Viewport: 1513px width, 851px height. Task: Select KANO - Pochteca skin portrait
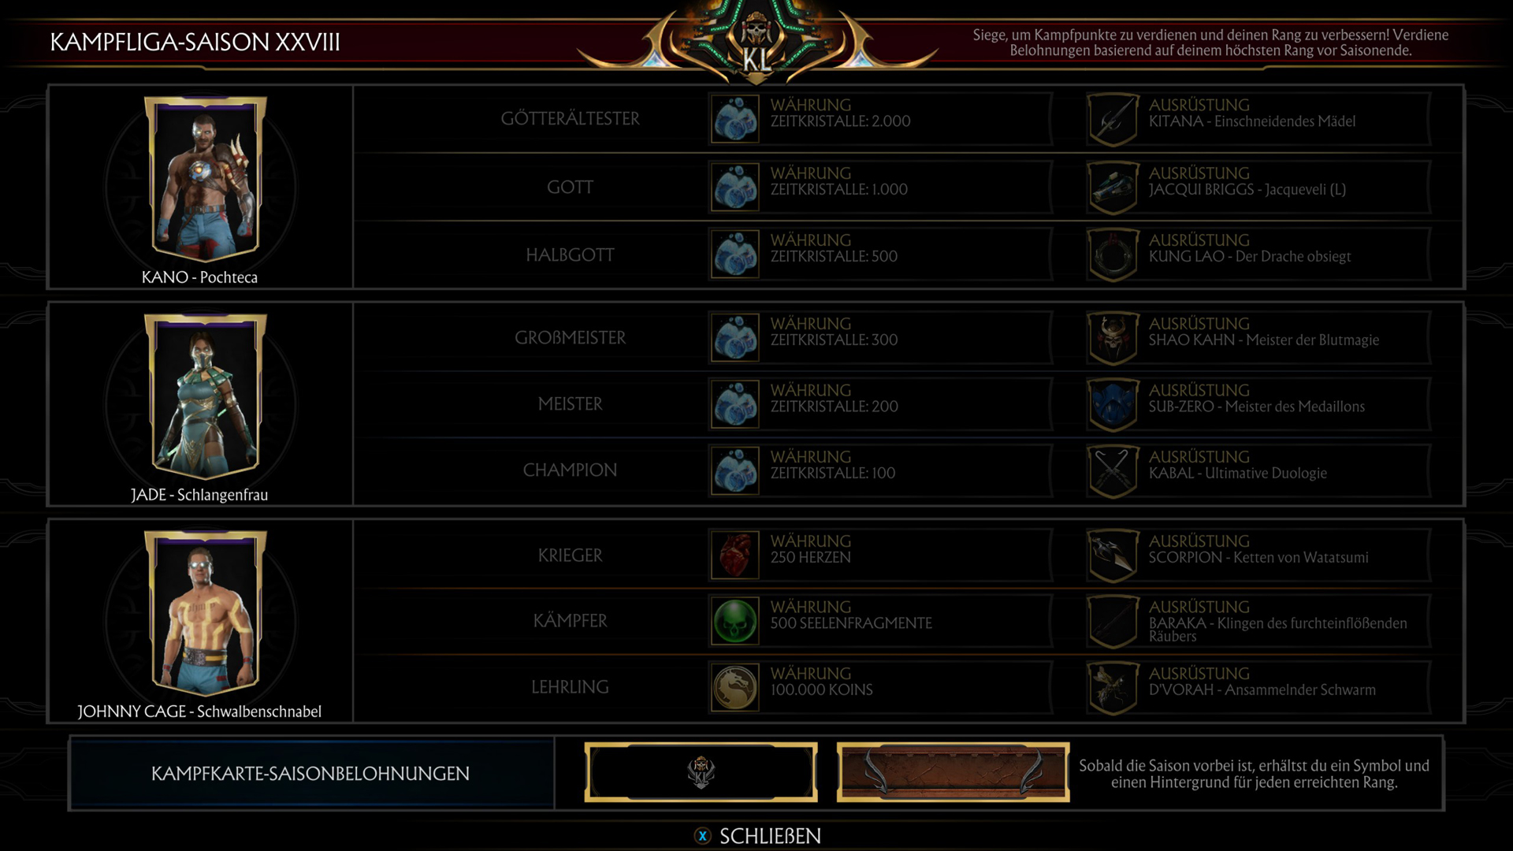coord(205,180)
